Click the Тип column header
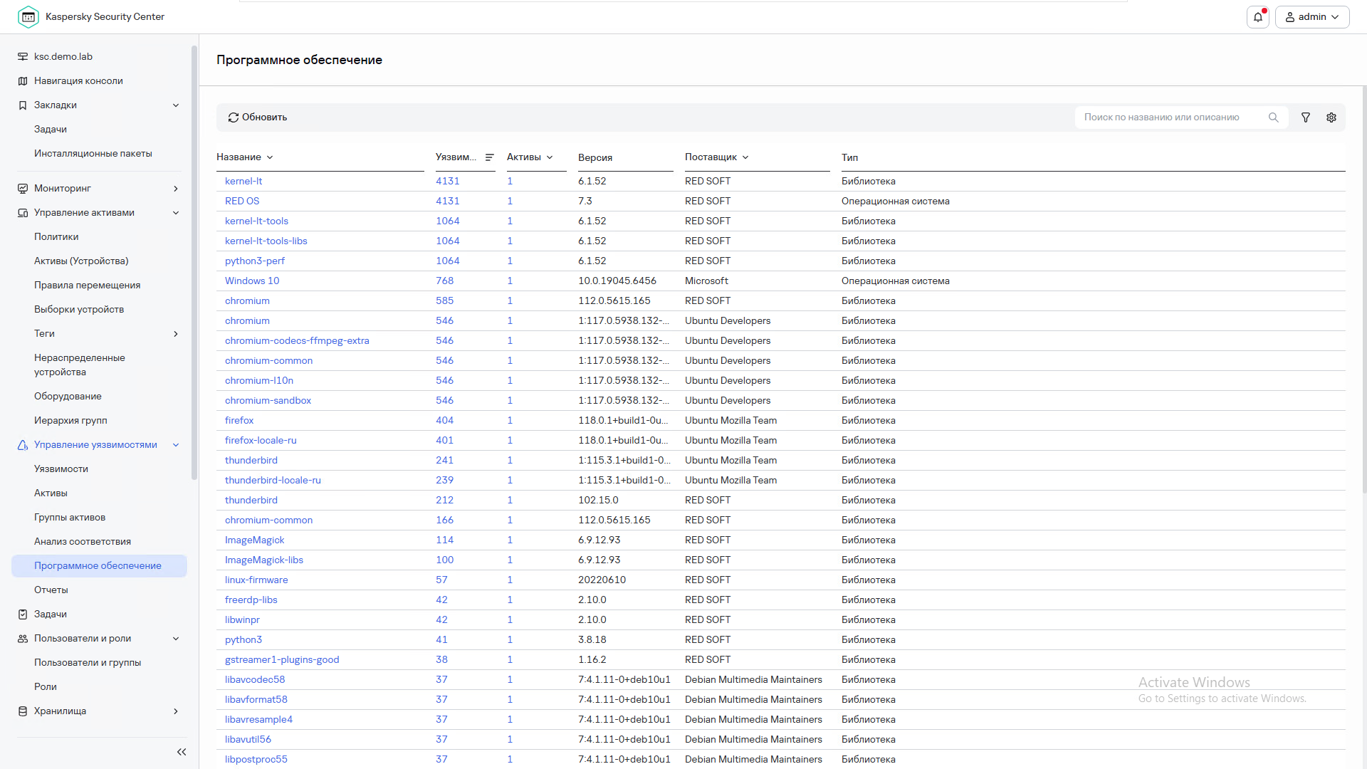This screenshot has width=1367, height=769. [850, 158]
